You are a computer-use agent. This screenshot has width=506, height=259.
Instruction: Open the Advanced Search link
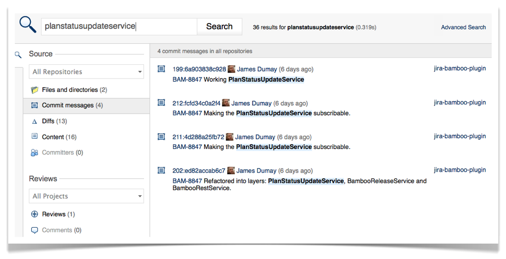463,28
